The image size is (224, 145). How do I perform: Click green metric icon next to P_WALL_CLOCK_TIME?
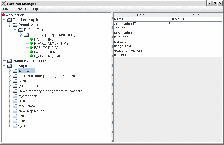click(x=31, y=44)
